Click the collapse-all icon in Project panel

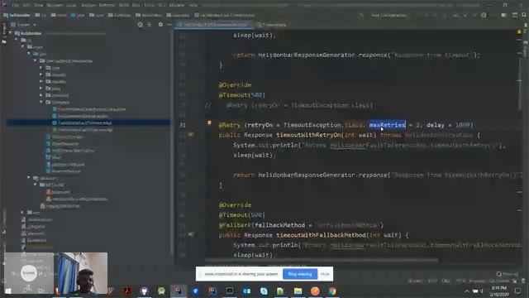click(x=150, y=25)
